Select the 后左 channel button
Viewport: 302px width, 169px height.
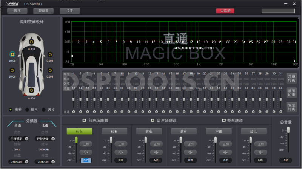pos(149,131)
